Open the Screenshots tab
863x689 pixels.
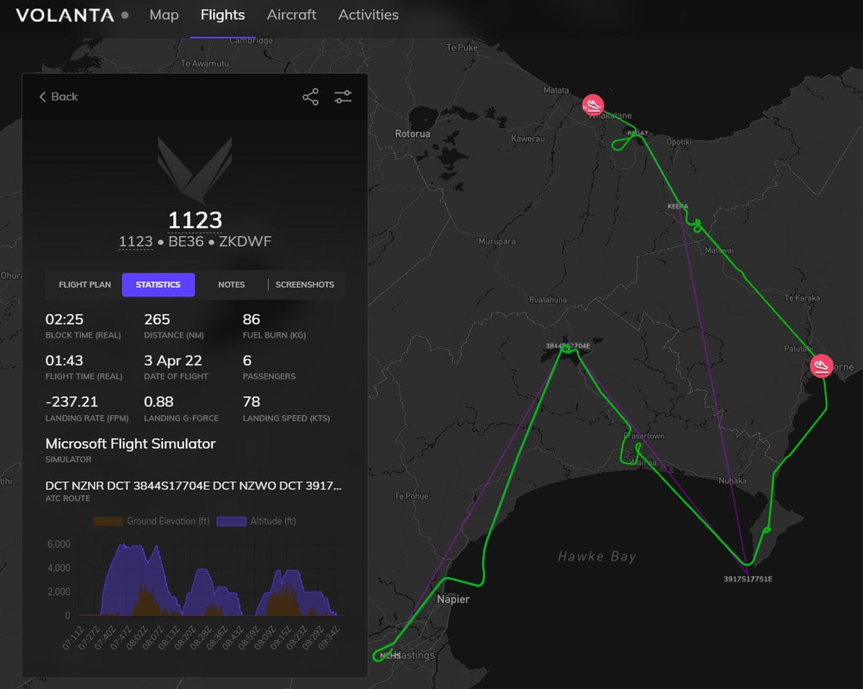(305, 284)
